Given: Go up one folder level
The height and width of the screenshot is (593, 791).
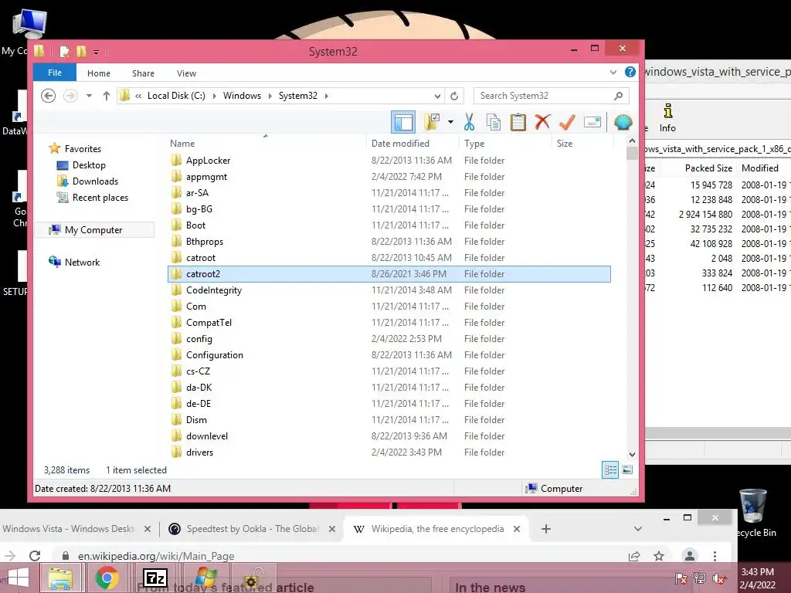Looking at the screenshot, I should coord(107,95).
